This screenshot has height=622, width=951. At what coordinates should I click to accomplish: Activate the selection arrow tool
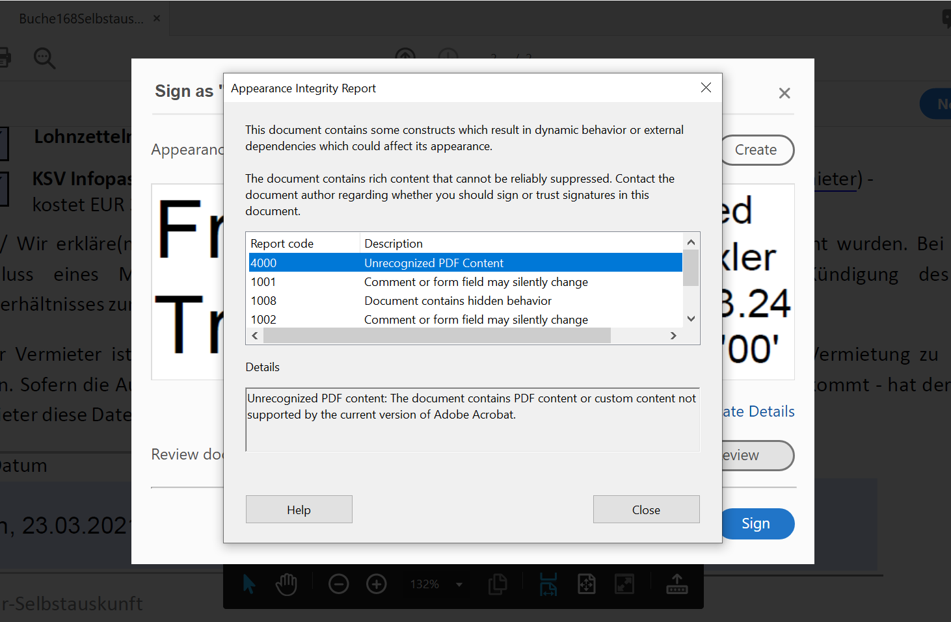(248, 584)
